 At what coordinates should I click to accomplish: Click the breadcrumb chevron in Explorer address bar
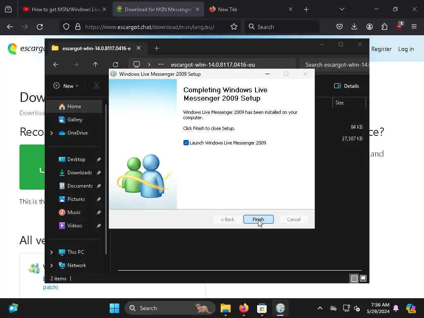coord(149,64)
